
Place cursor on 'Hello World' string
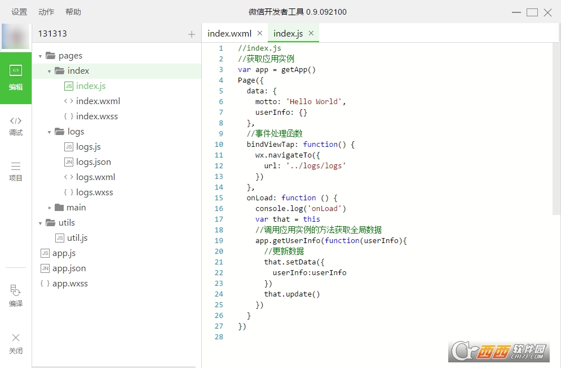coord(314,102)
